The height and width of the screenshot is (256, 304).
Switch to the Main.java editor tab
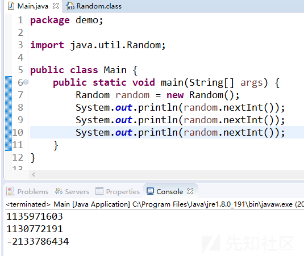point(33,6)
